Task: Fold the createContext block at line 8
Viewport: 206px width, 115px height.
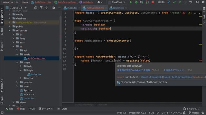Action: coord(74,41)
